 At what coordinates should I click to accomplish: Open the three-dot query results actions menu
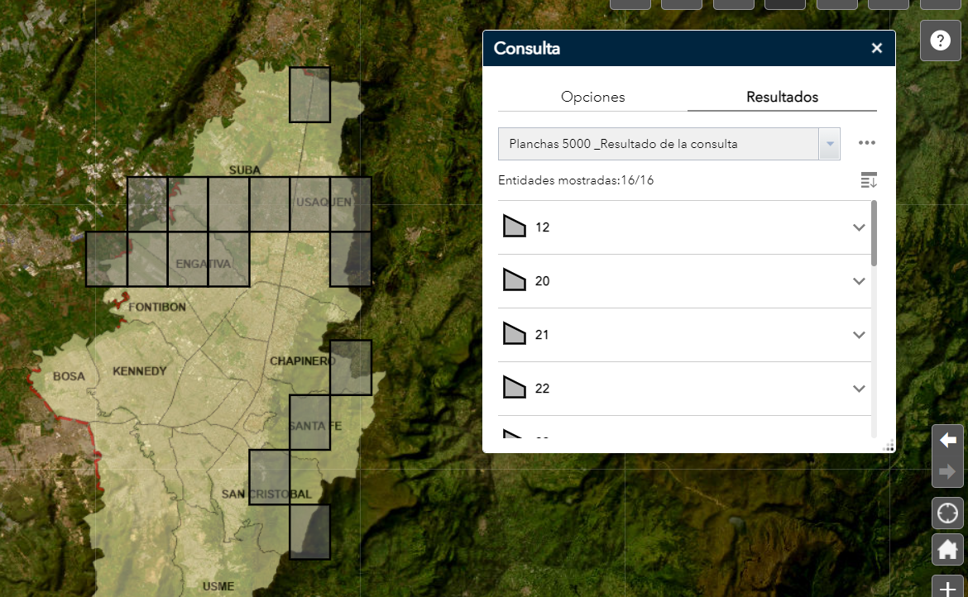click(x=866, y=143)
